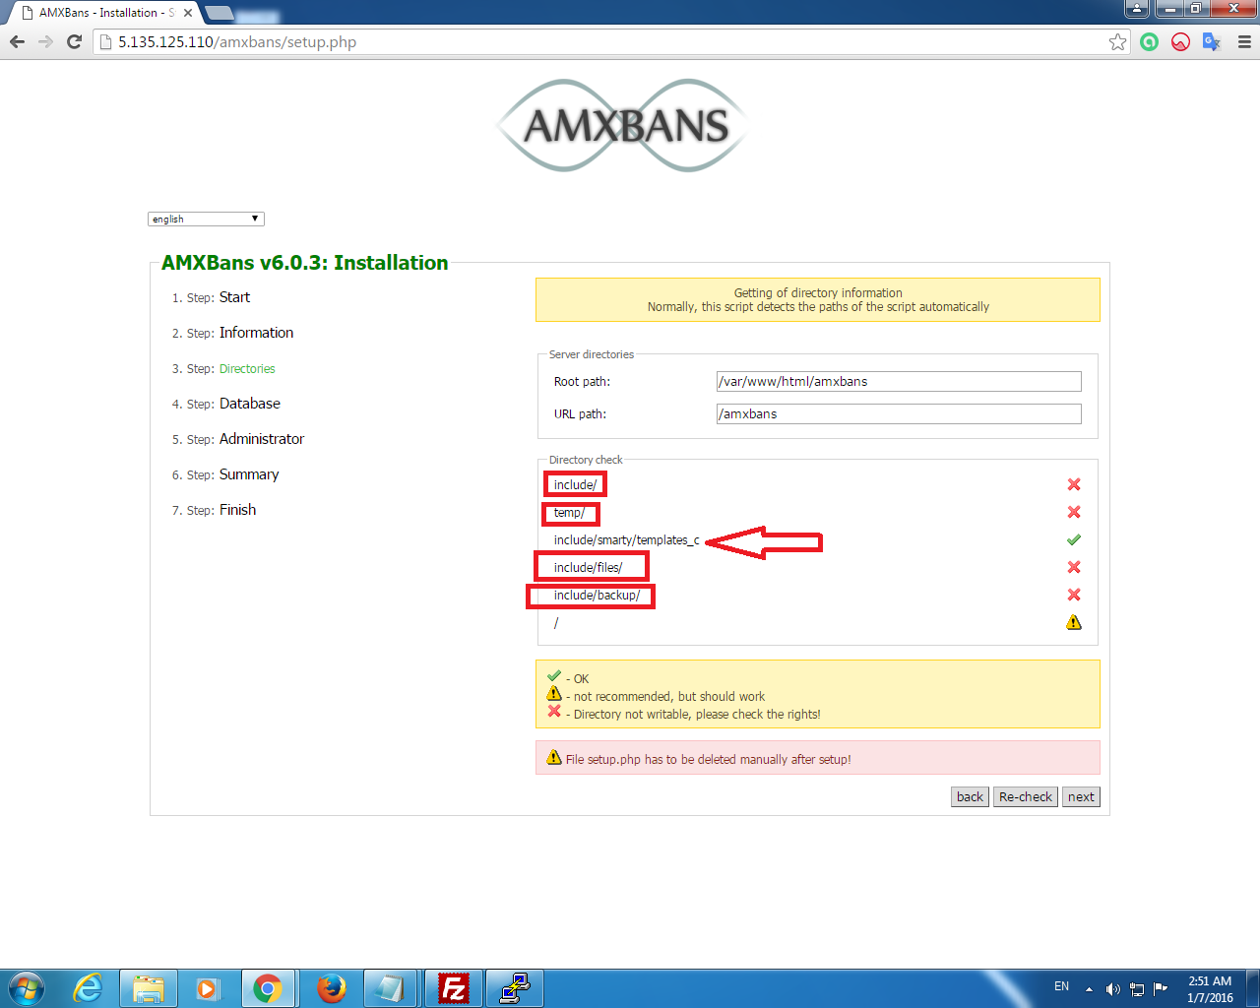
Task: Focus the Root path input field
Action: tap(899, 382)
